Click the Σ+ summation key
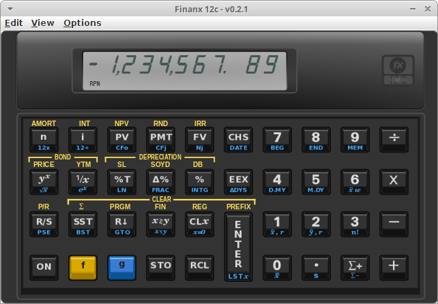This screenshot has width=438, height=304. pyautogui.click(x=355, y=268)
